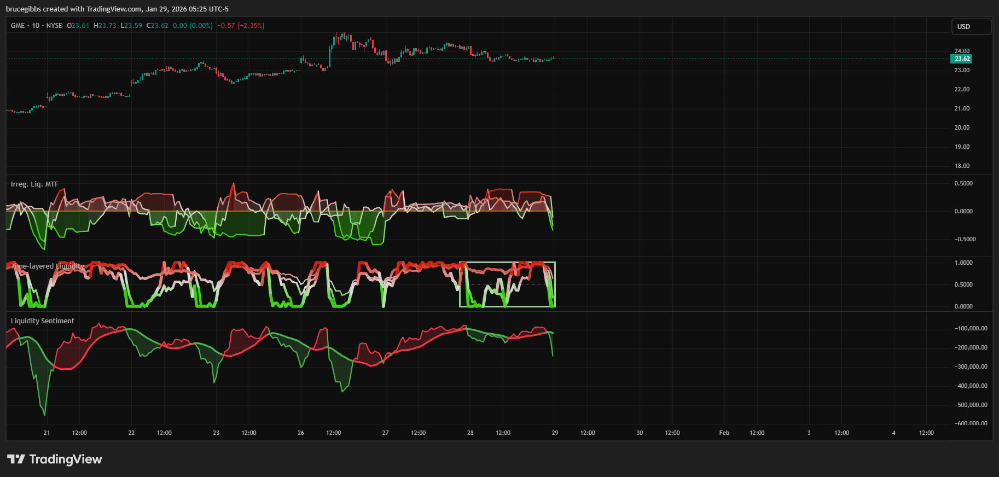The height and width of the screenshot is (477, 999).
Task: Select the Irreg. Liq. MTF indicator title
Action: coord(34,184)
